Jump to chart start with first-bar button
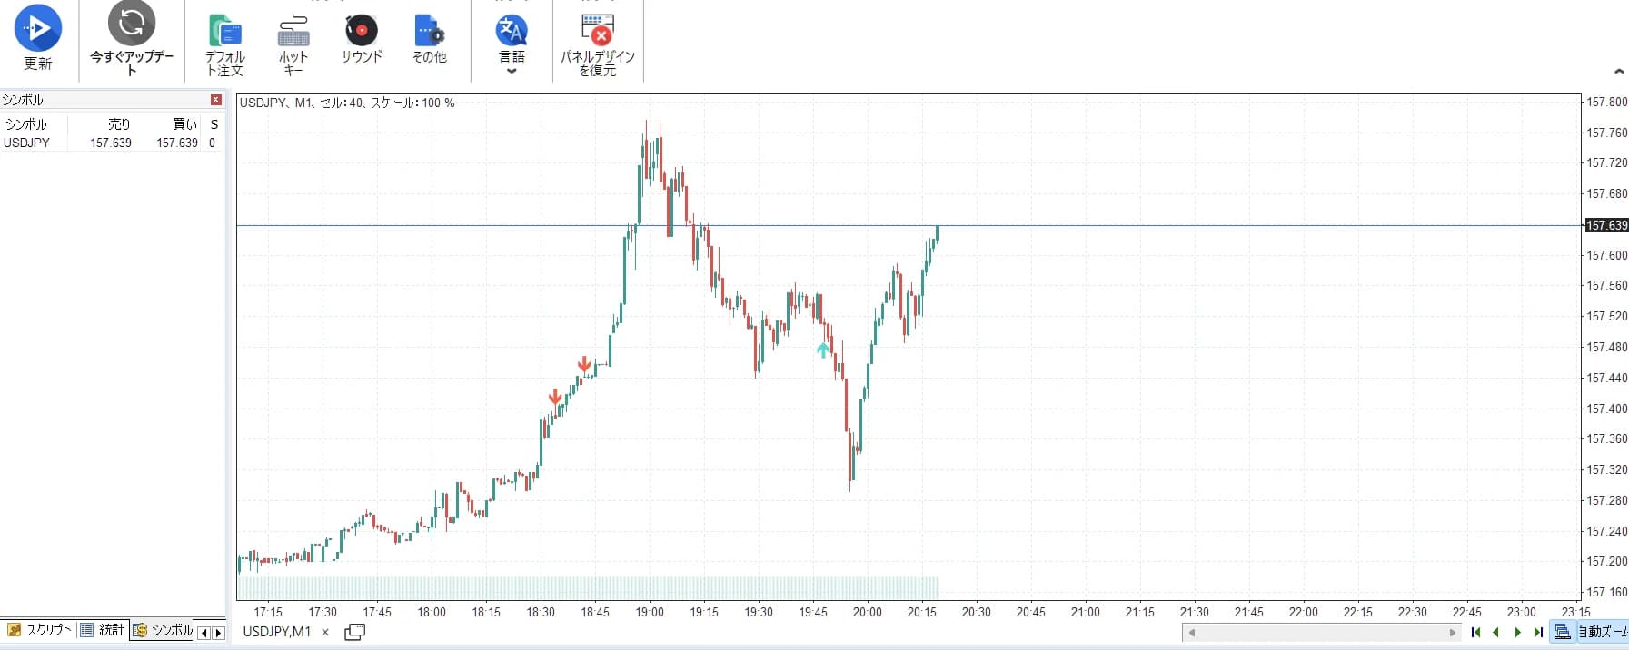The height and width of the screenshot is (650, 1629). pyautogui.click(x=1475, y=632)
